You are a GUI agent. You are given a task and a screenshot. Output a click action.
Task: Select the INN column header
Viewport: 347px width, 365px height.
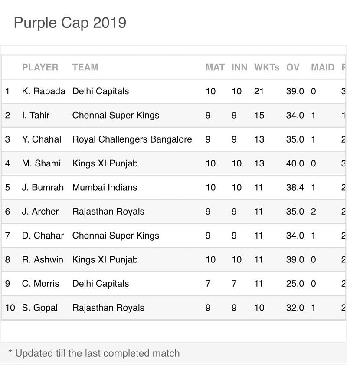tap(239, 67)
